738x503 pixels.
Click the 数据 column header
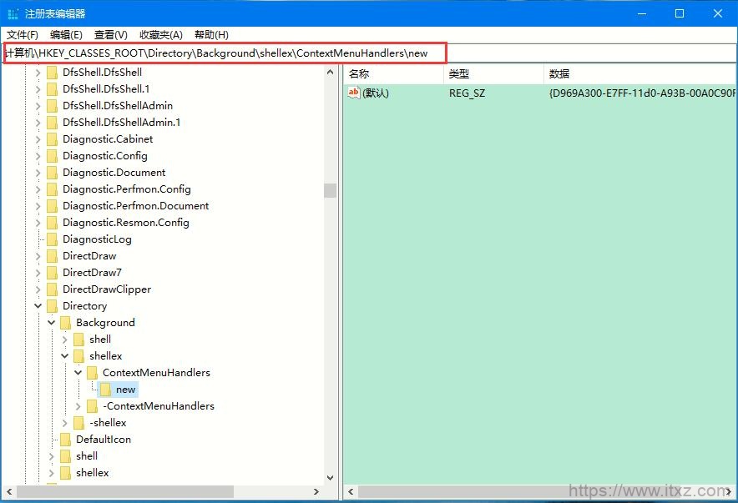tap(639, 73)
